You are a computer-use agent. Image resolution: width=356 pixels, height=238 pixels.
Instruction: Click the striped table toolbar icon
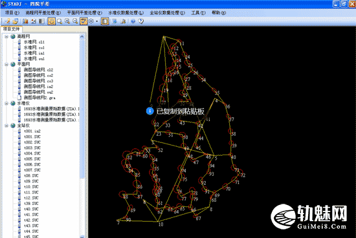pyautogui.click(x=41, y=21)
